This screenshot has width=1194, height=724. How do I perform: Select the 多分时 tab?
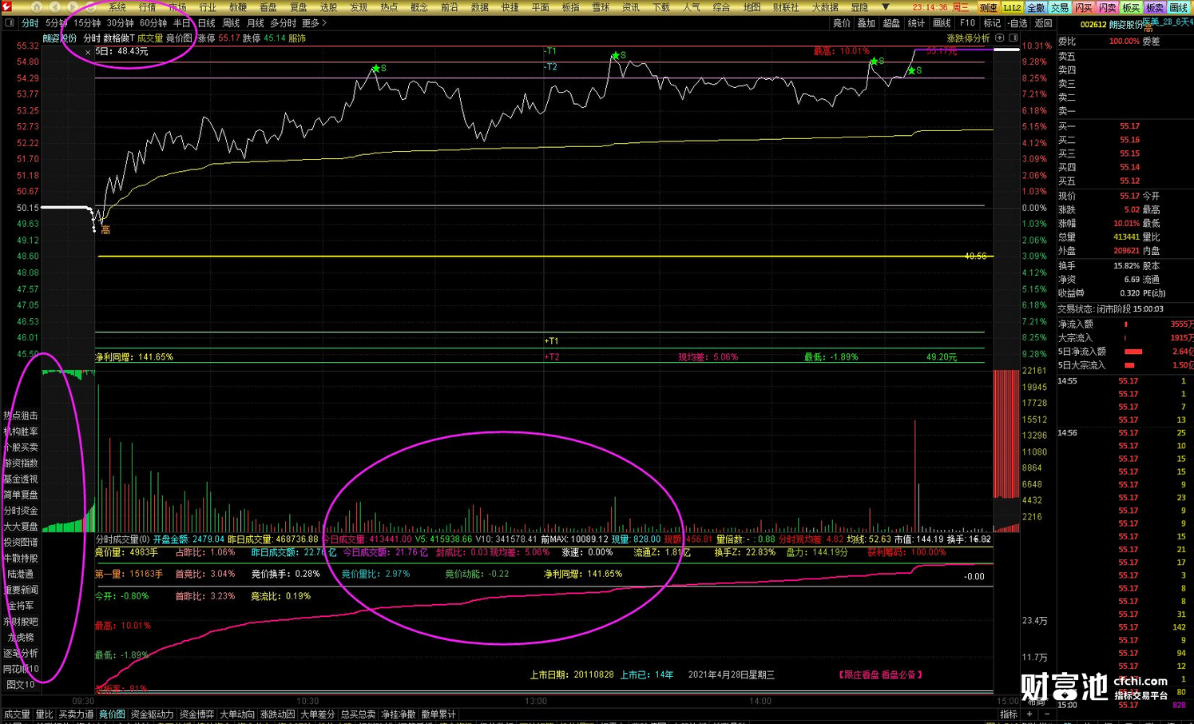click(283, 23)
